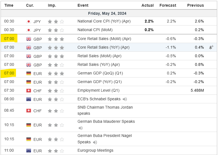Click speaker icon under German Buba Mauderer Speaks
218x155 pixels.
(81, 128)
